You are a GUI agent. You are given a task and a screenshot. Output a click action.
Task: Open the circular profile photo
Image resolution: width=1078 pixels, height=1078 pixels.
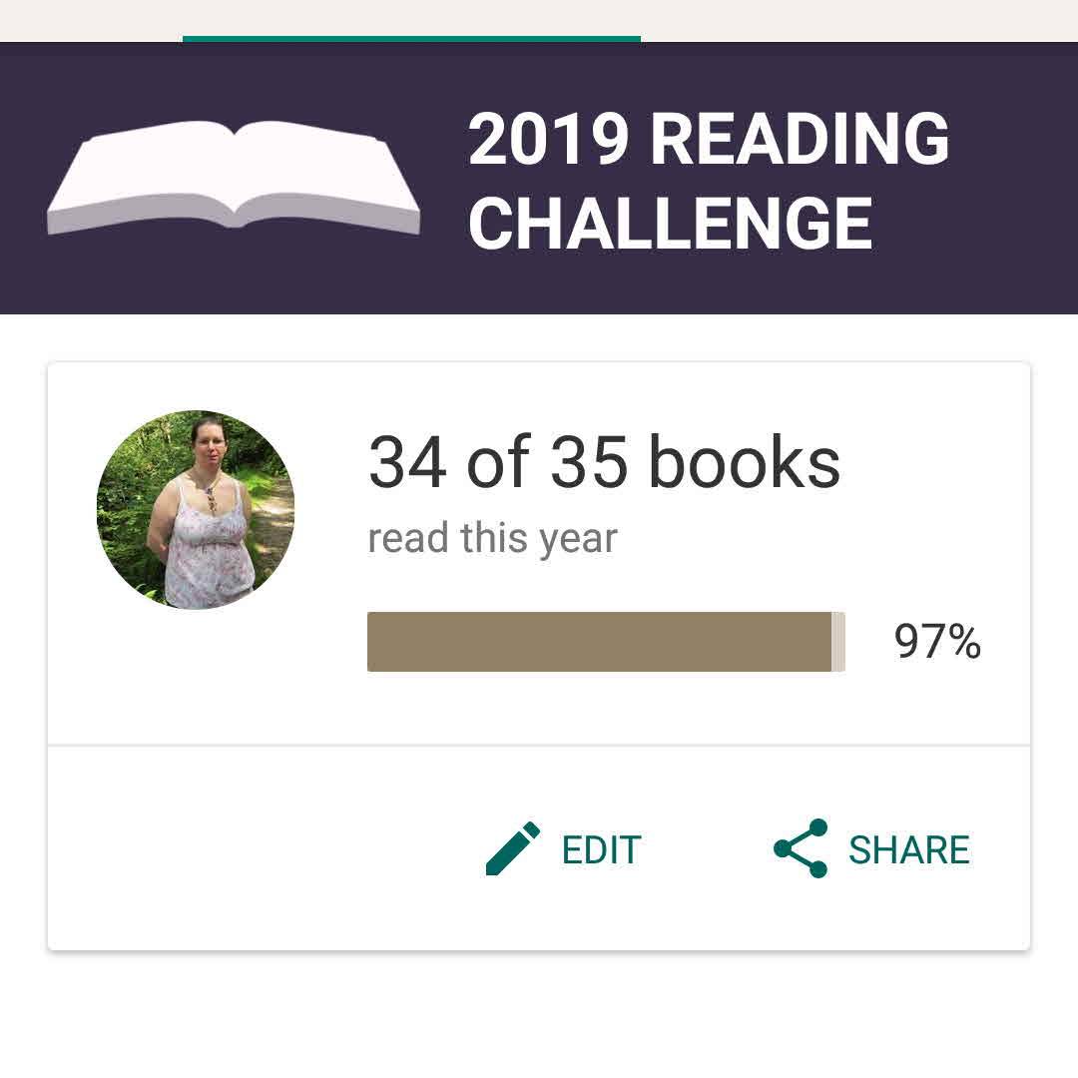tap(196, 510)
